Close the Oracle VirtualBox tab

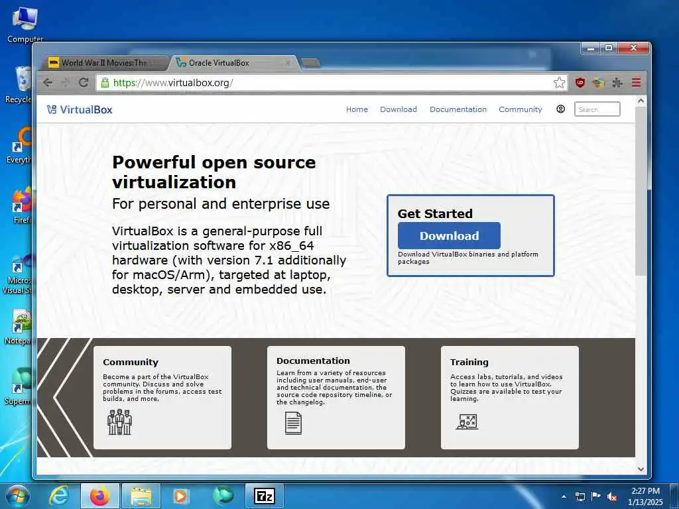point(288,63)
